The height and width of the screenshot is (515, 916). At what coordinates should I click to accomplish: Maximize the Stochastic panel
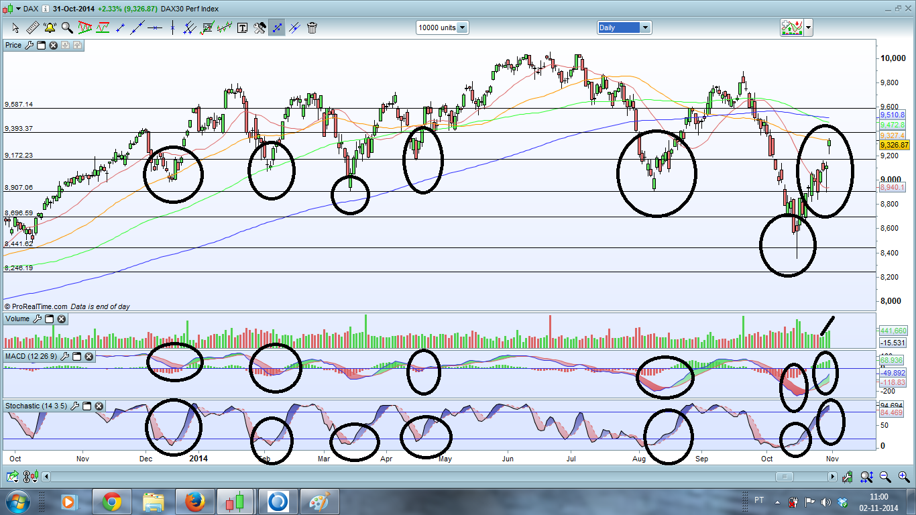coord(87,406)
